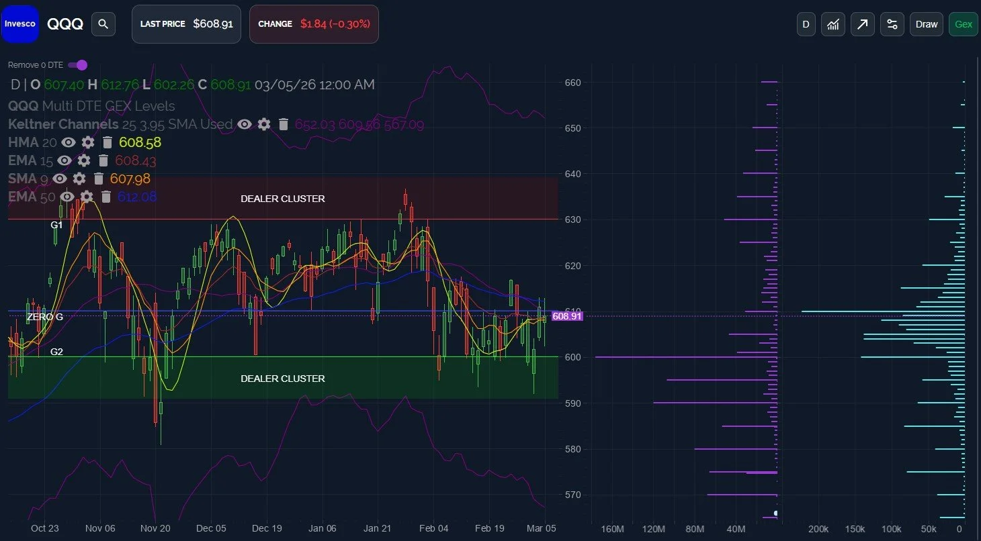Image resolution: width=981 pixels, height=541 pixels.
Task: Open the chart type candlestick icon
Action: [833, 24]
